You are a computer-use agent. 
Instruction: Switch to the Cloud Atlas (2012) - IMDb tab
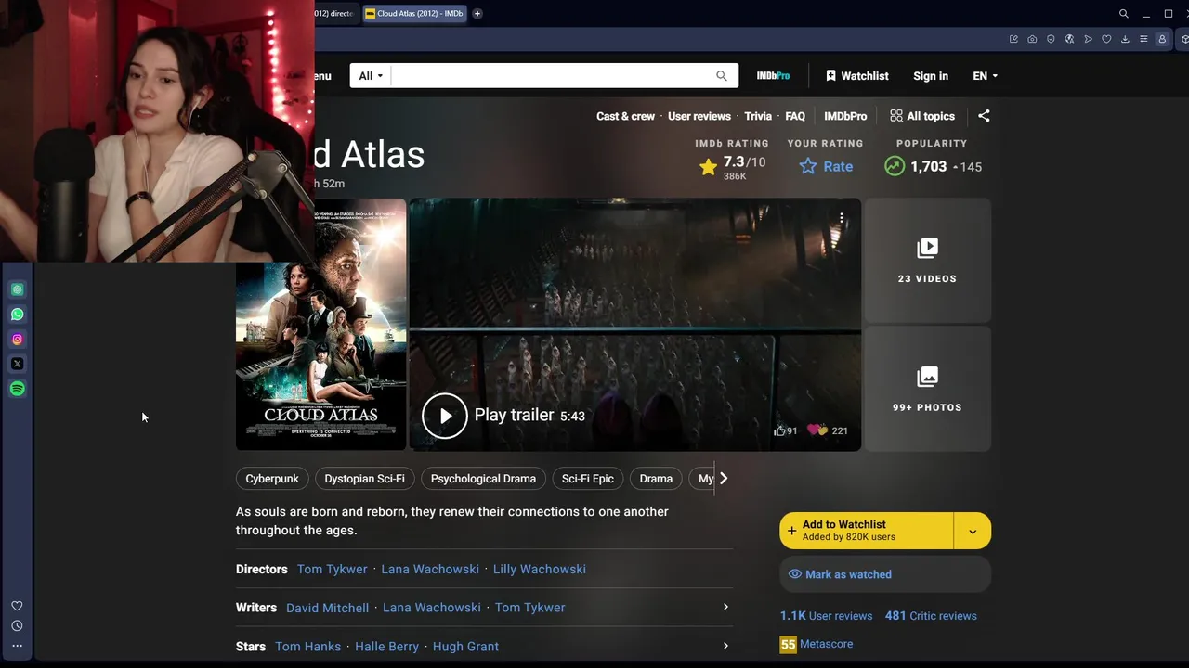[415, 14]
